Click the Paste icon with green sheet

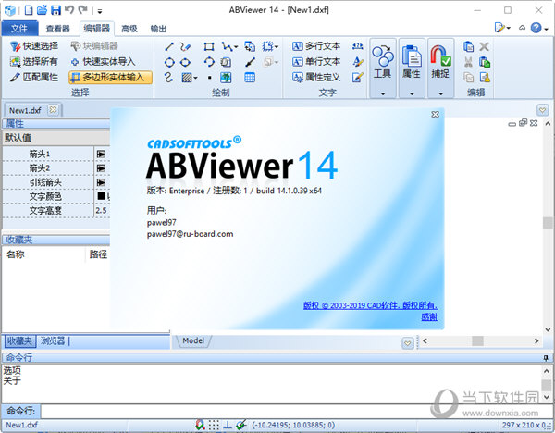click(x=484, y=62)
